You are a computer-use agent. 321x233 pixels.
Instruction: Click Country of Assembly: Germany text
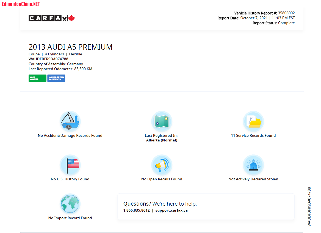56,64
